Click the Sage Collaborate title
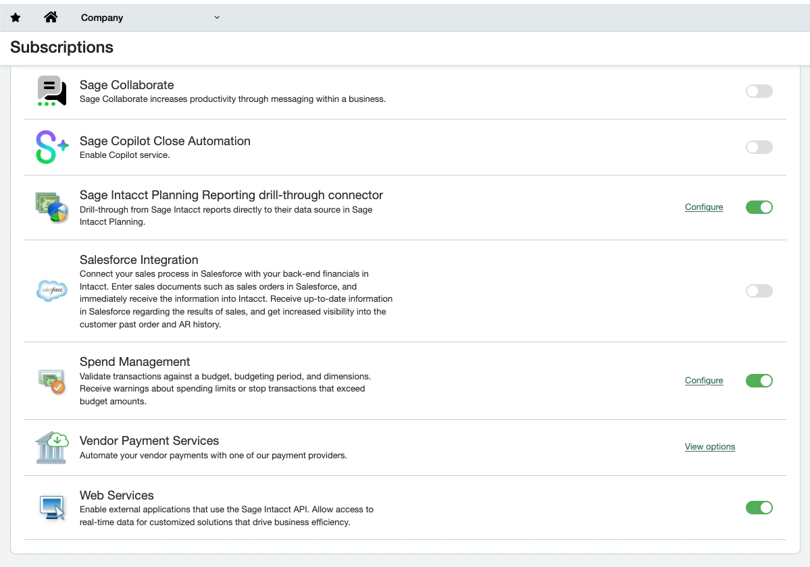Image resolution: width=810 pixels, height=567 pixels. pyautogui.click(x=126, y=84)
